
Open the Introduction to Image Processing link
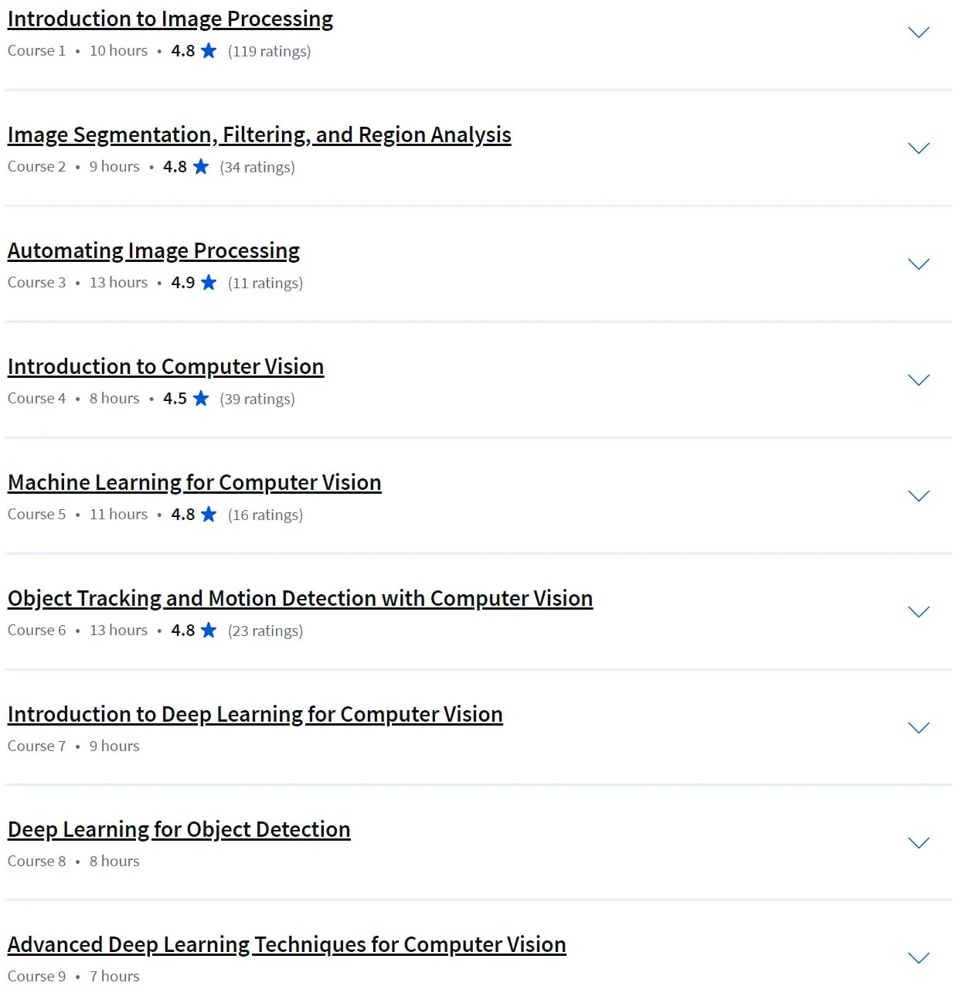click(170, 19)
